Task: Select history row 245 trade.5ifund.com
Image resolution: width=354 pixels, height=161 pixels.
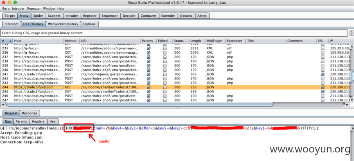Action: 175,92
